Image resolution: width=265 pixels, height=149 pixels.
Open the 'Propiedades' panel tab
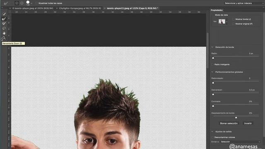pos(217,10)
